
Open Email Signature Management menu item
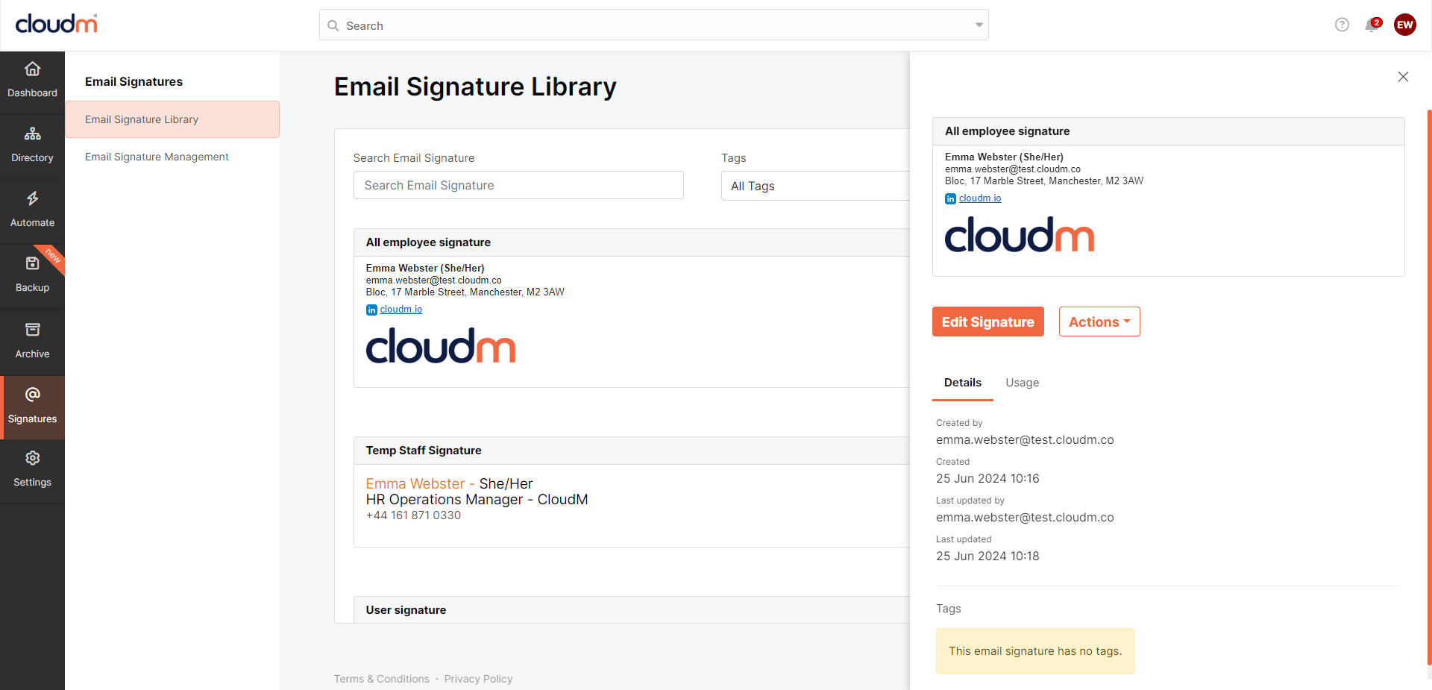(x=157, y=157)
